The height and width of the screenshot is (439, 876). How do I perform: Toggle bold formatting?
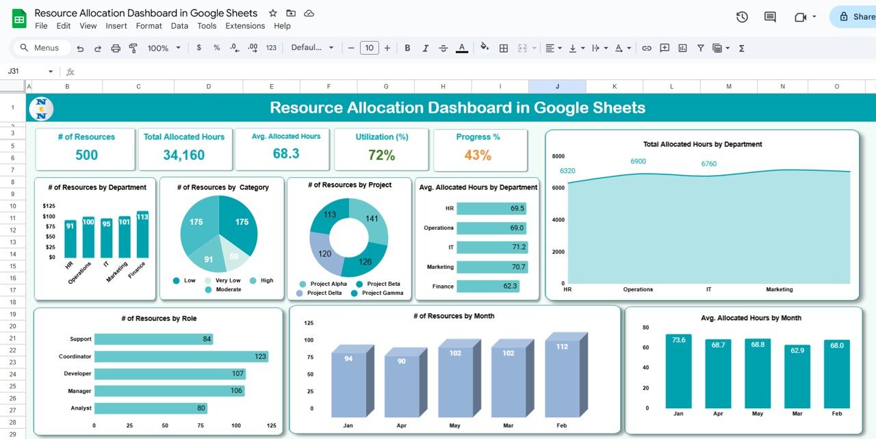[407, 48]
